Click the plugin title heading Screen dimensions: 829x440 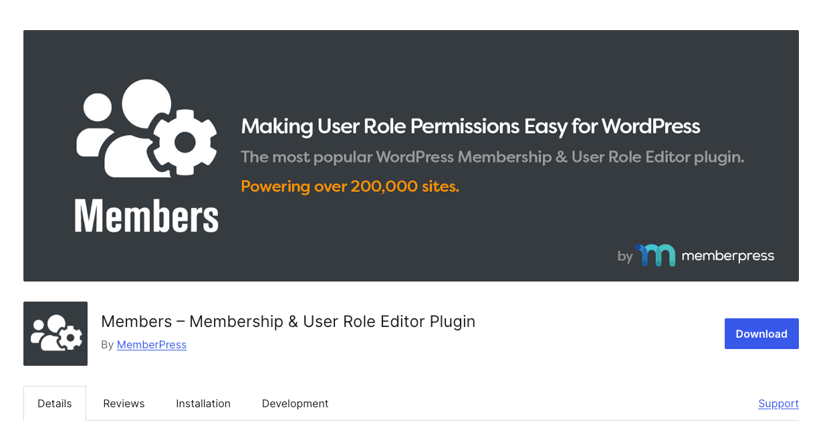point(288,322)
